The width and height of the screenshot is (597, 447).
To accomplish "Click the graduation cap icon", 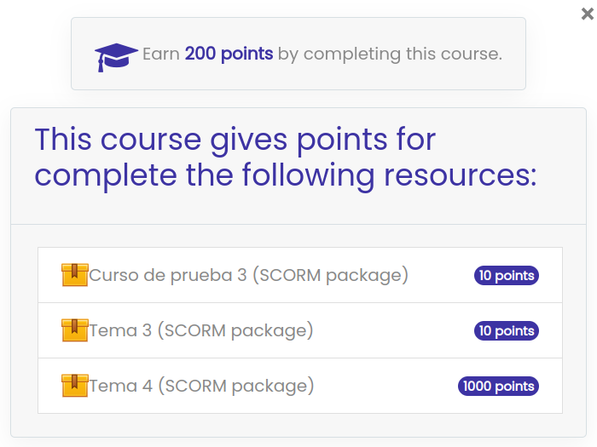I will pos(116,57).
